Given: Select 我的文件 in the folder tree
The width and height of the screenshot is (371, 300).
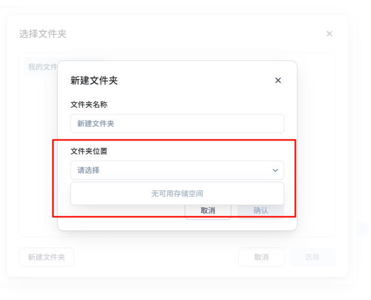Looking at the screenshot, I should click(x=42, y=67).
